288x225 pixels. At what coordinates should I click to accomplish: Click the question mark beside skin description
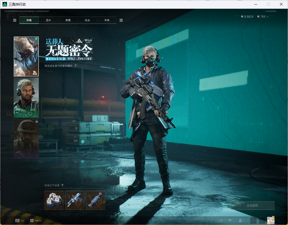click(x=76, y=66)
